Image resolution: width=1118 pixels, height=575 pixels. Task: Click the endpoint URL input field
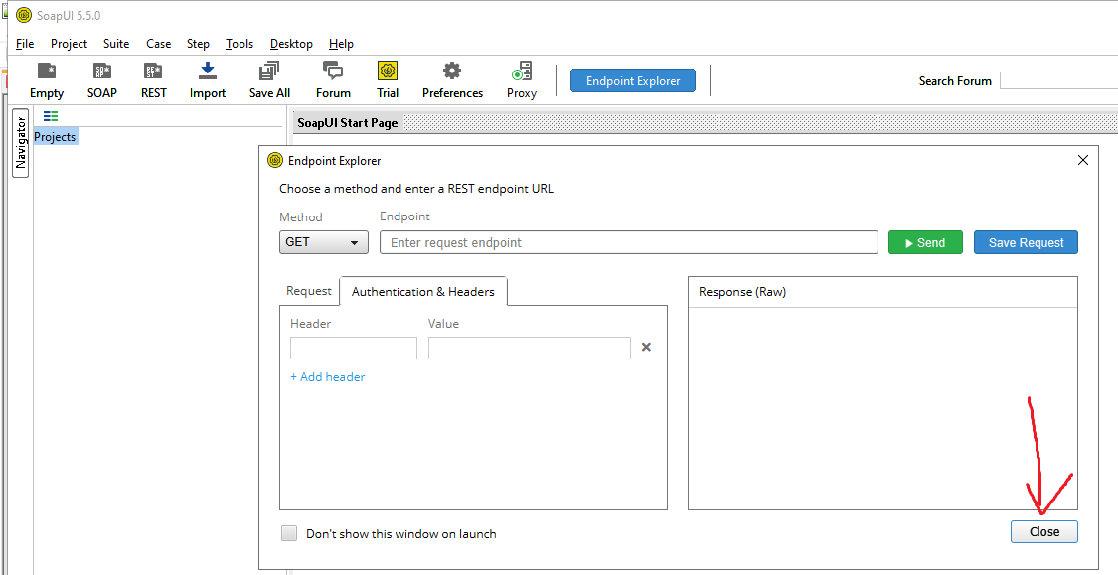(x=626, y=241)
